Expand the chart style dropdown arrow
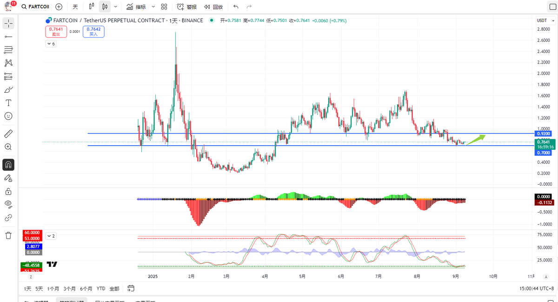 tap(115, 7)
